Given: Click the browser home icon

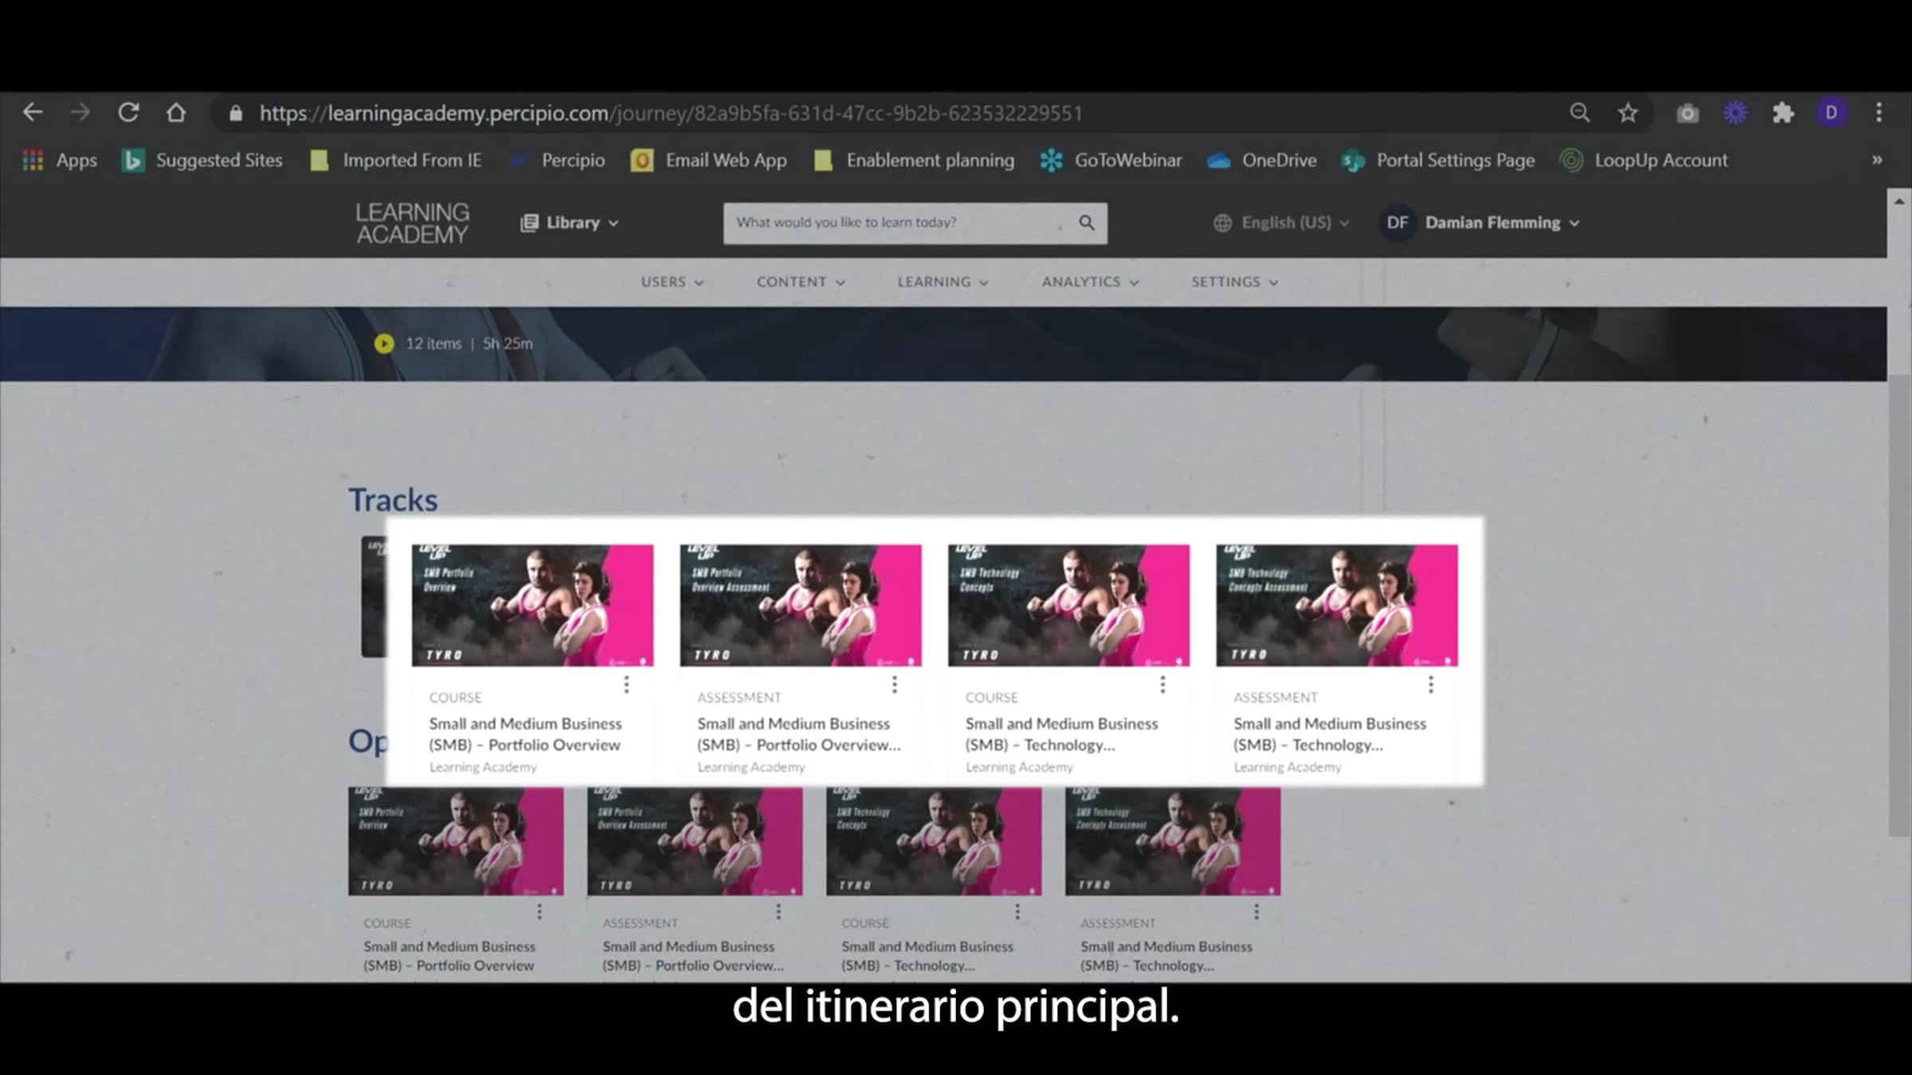Looking at the screenshot, I should pos(176,113).
